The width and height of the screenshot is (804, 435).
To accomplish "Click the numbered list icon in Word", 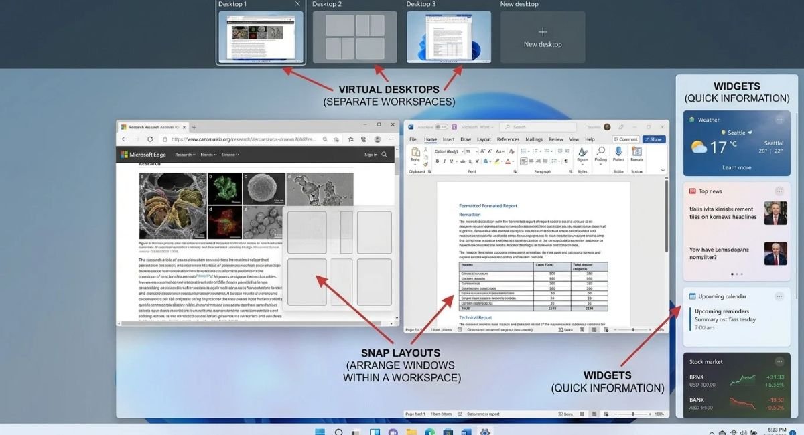I will pos(535,151).
